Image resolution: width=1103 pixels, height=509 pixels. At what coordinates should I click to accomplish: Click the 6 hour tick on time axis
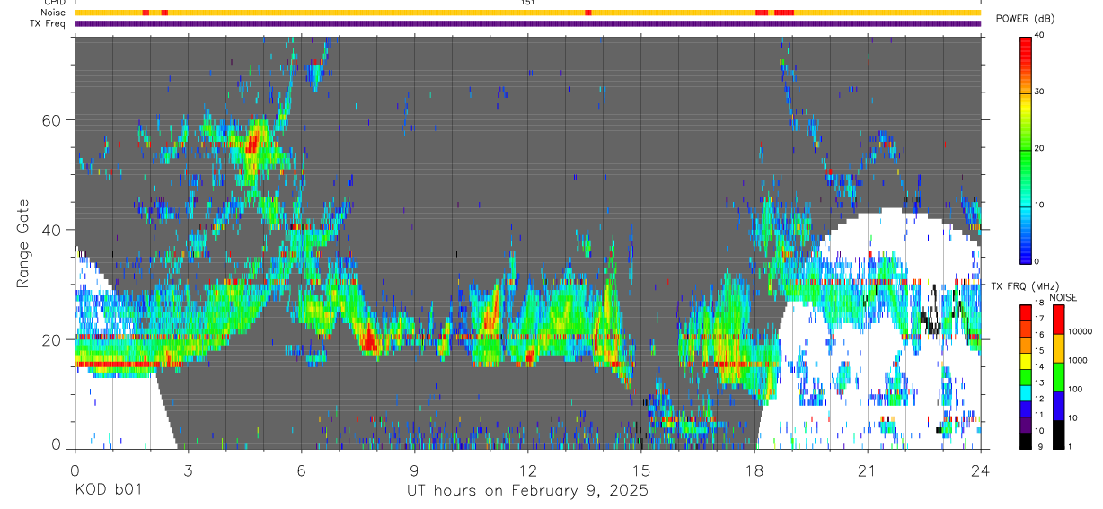pyautogui.click(x=301, y=470)
